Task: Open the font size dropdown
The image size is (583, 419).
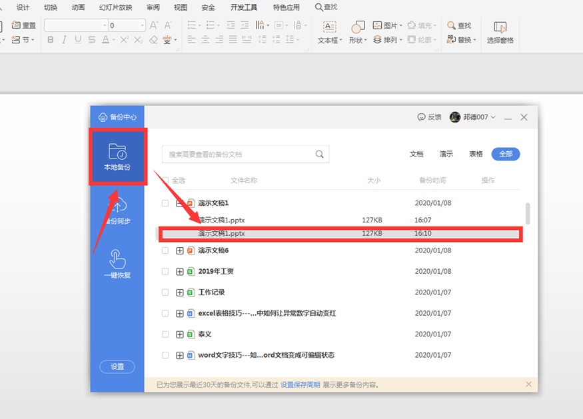Action: (x=142, y=25)
